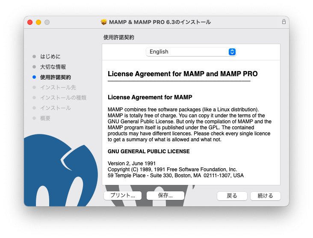
Task: Select the インストールの種類 step in sidebar
Action: click(x=63, y=98)
